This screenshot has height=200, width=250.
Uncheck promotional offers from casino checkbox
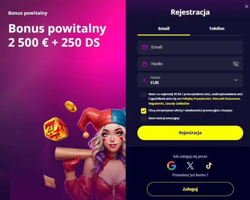point(144,111)
